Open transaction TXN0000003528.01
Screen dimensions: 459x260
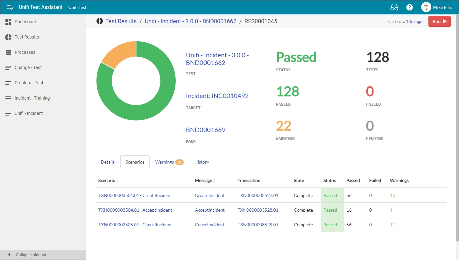point(258,210)
